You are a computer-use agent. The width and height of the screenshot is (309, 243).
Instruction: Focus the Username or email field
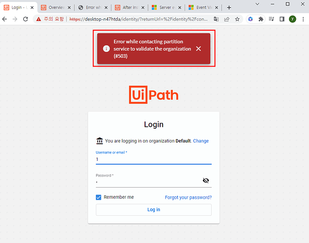154,159
